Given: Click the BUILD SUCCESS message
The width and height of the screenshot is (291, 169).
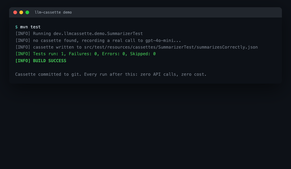Looking at the screenshot, I should point(49,61).
